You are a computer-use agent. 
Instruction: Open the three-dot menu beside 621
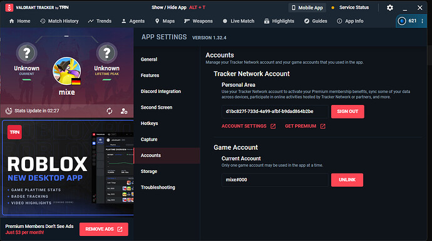pos(422,21)
